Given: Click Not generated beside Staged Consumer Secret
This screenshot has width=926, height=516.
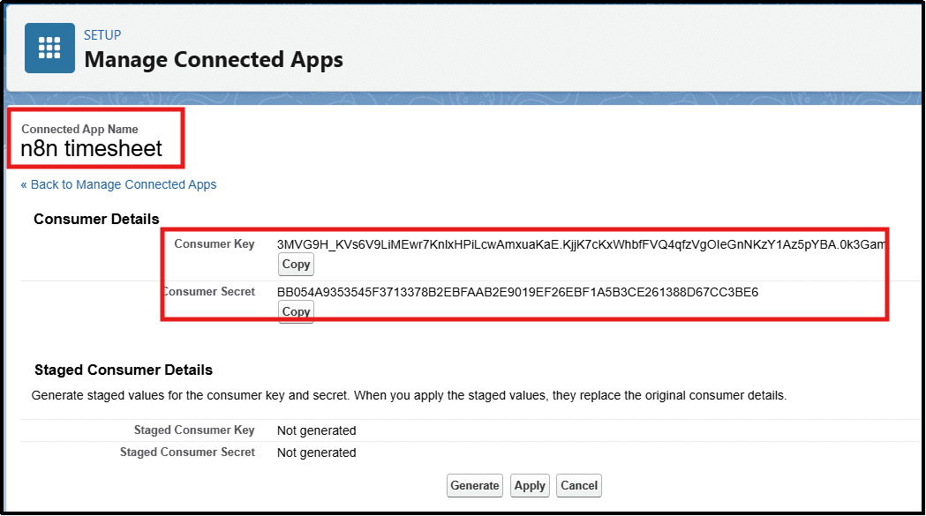Looking at the screenshot, I should [x=316, y=452].
